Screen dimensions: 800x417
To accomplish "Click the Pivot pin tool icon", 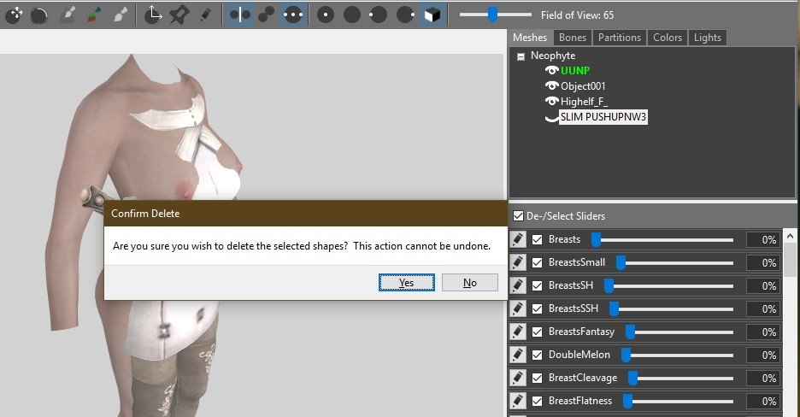I will (x=179, y=15).
